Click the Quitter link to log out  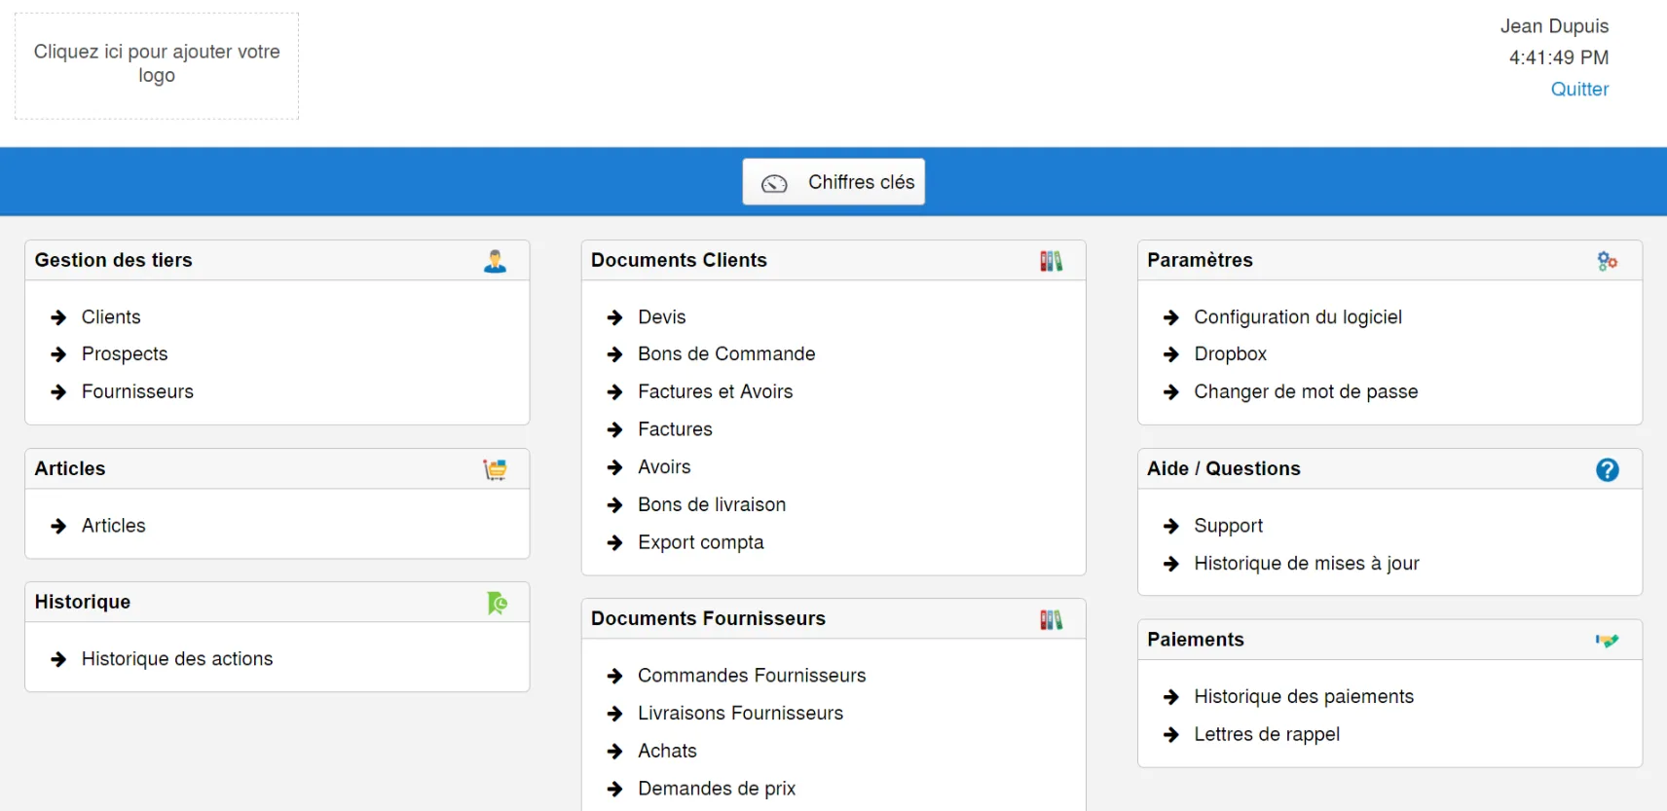[x=1579, y=89]
